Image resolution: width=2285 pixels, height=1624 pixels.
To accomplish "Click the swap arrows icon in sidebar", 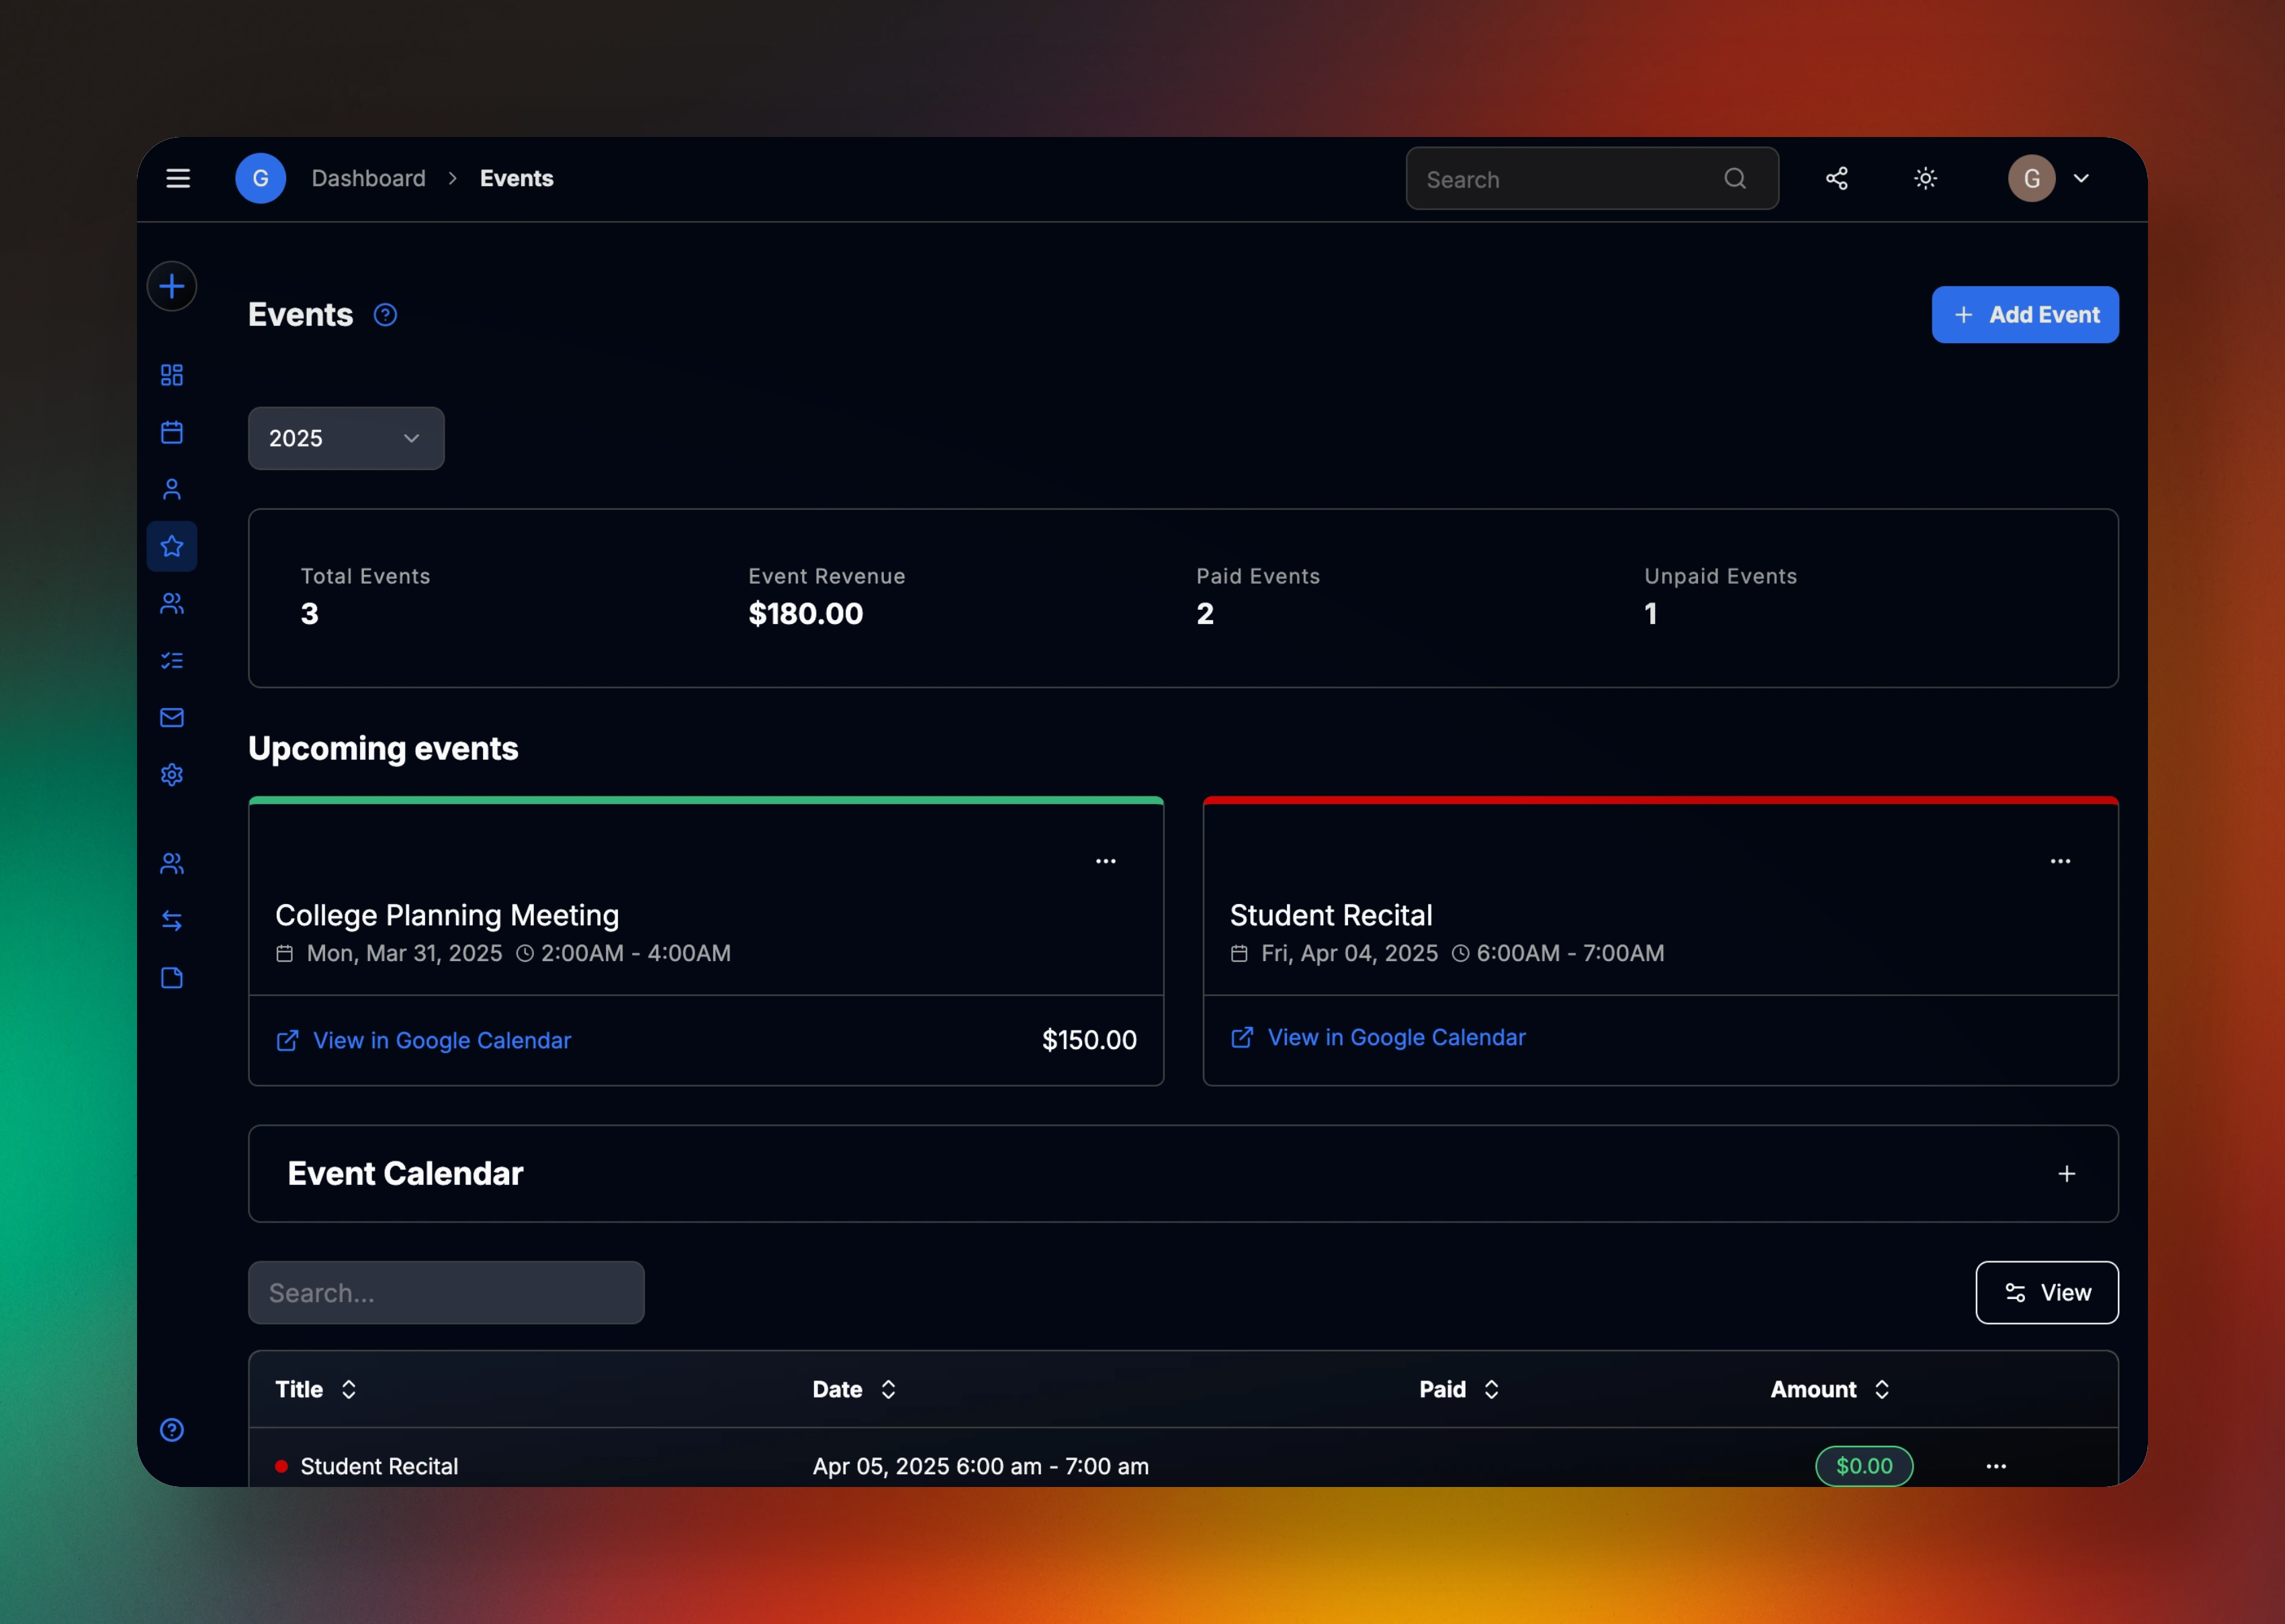I will click(x=172, y=920).
